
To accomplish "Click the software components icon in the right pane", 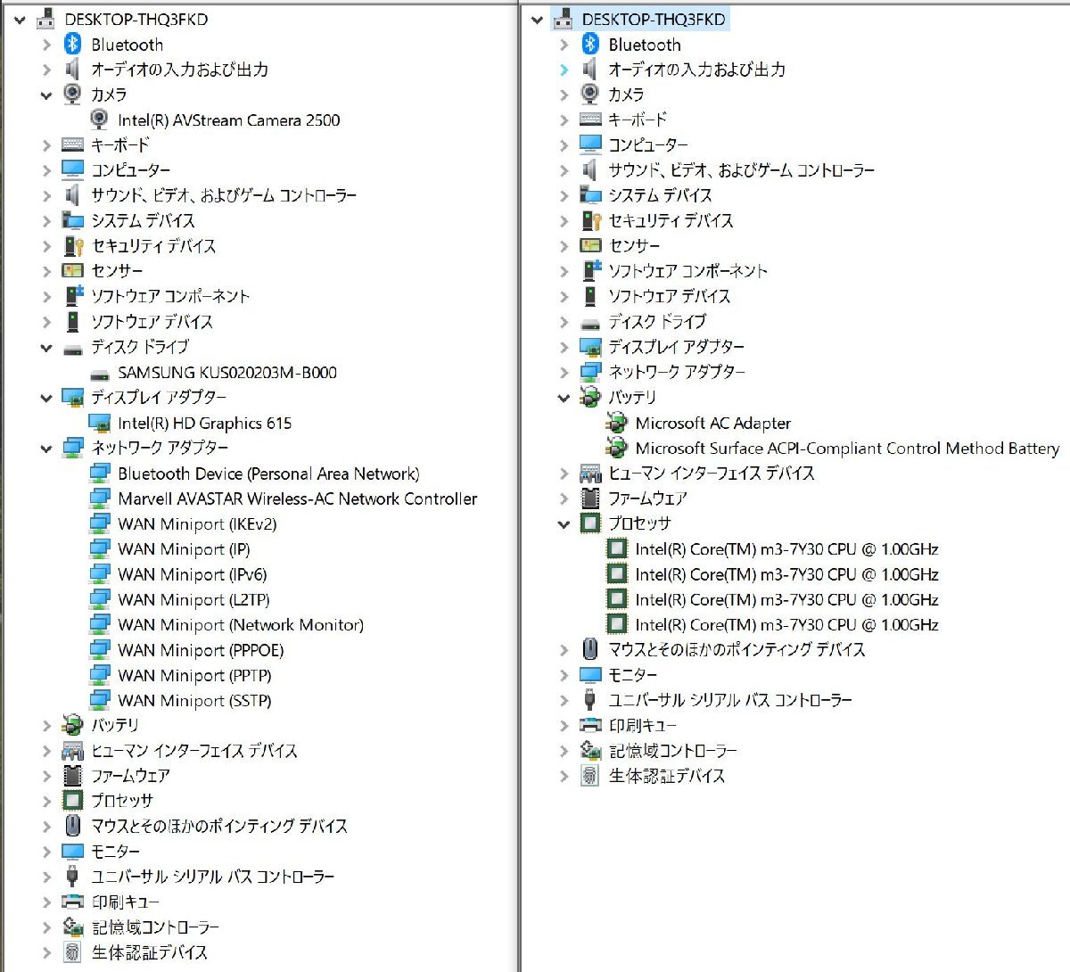I will pyautogui.click(x=590, y=270).
